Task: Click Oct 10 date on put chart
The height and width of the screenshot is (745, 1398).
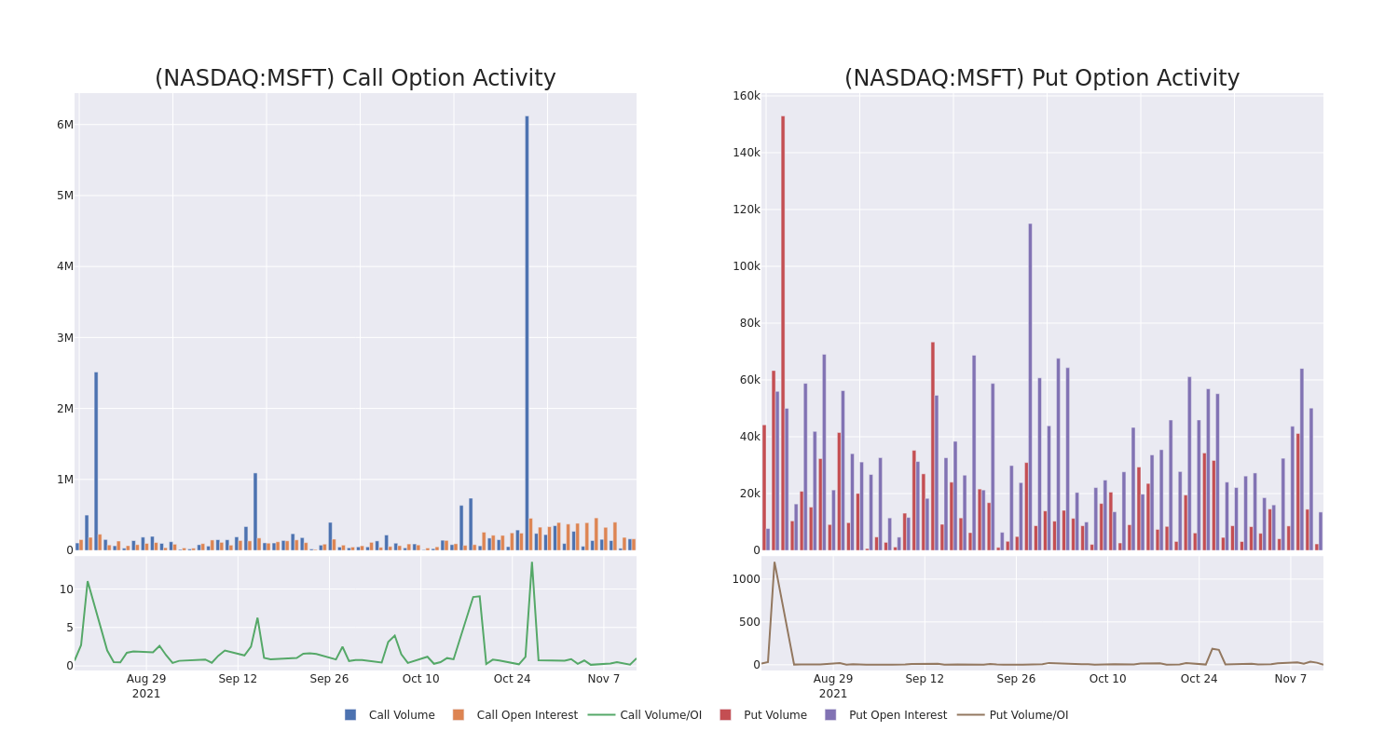Action: coord(1107,679)
